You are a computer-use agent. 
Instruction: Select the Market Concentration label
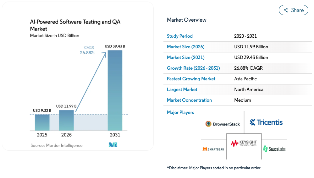pos(189,100)
